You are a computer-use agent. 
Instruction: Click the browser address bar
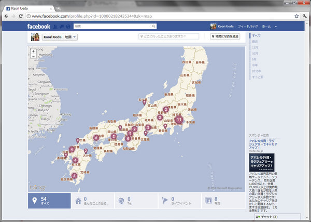click(160, 16)
